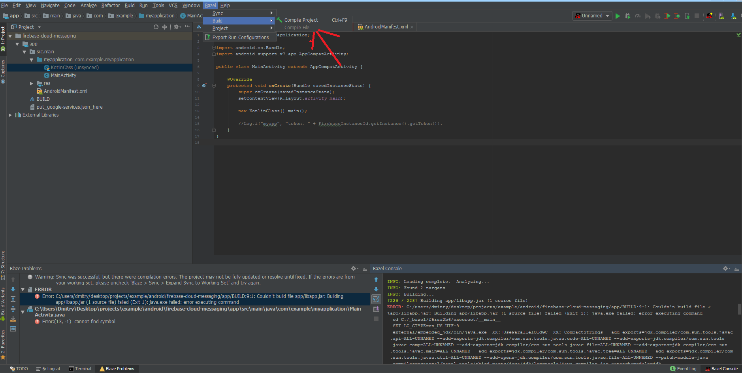Click the inspections checkmark above the editor
Screen dimensions: 742x373
[x=738, y=35]
